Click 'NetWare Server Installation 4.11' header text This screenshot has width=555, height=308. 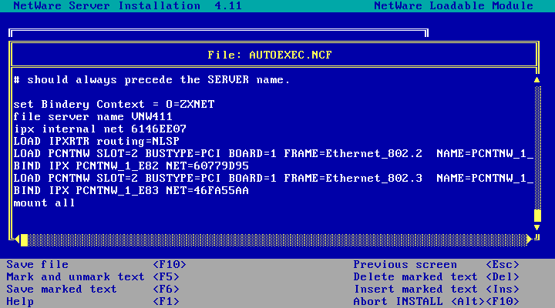(127, 5)
